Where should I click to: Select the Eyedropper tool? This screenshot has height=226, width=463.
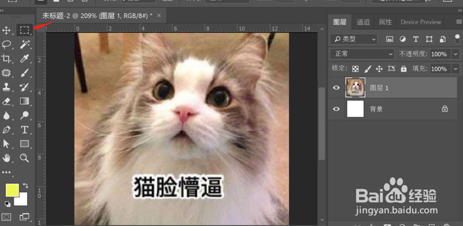tap(25, 58)
